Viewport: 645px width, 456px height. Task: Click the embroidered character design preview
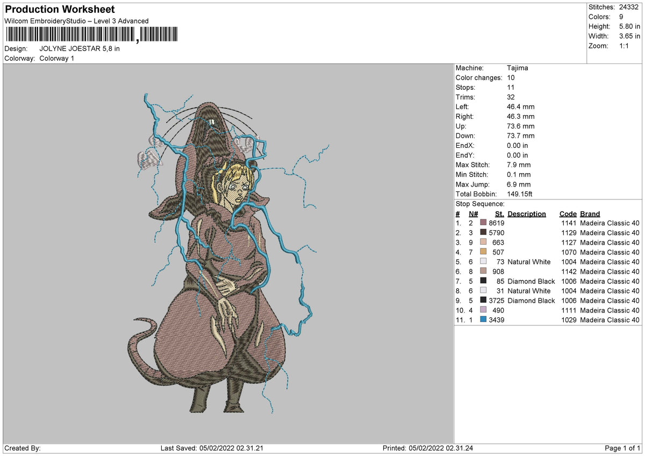point(228,253)
